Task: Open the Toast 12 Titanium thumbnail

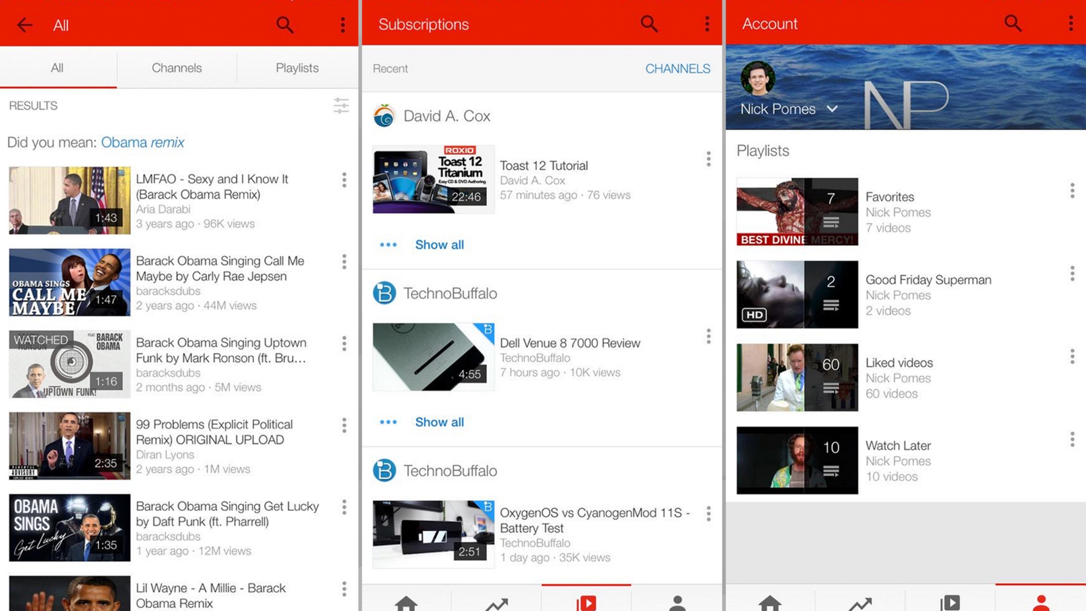Action: click(x=433, y=179)
